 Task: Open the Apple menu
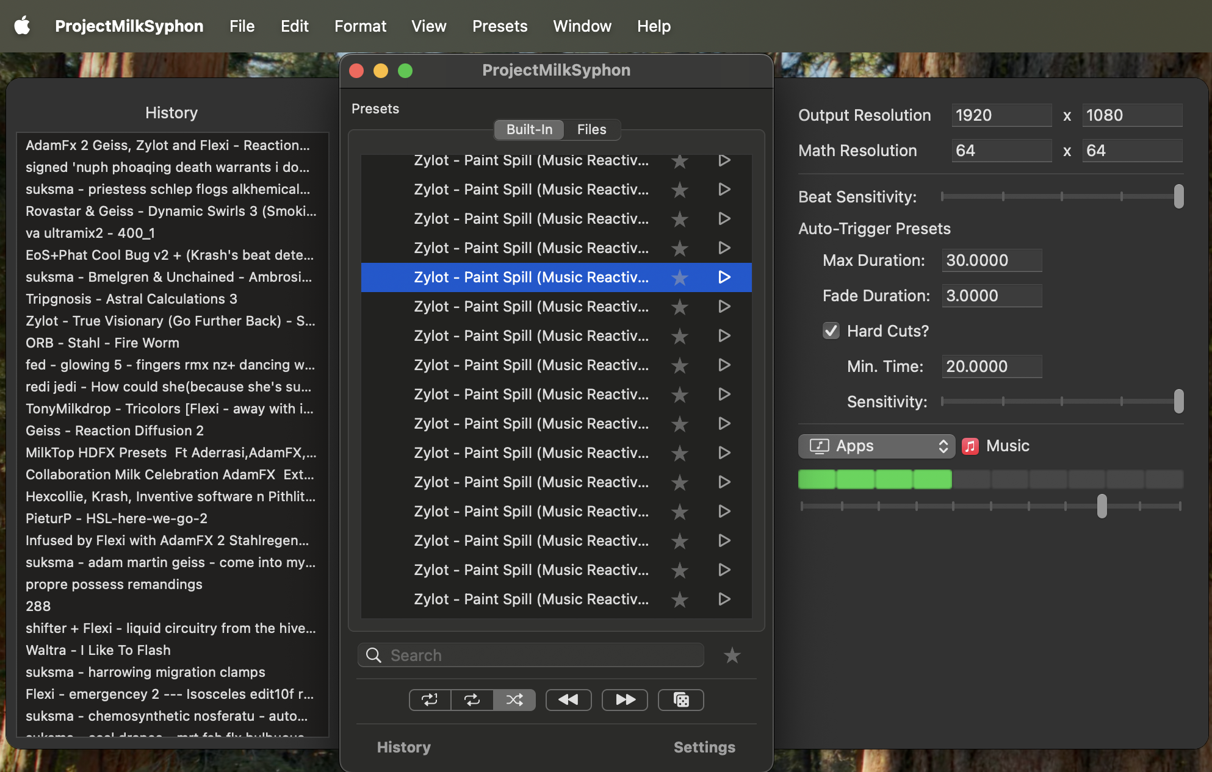(x=23, y=26)
